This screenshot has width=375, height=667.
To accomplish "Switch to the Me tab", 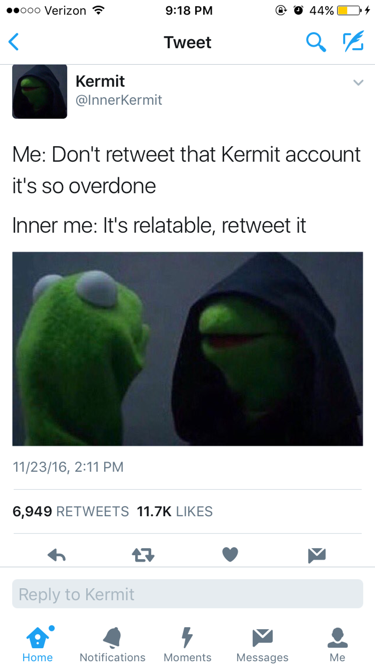I will (337, 645).
